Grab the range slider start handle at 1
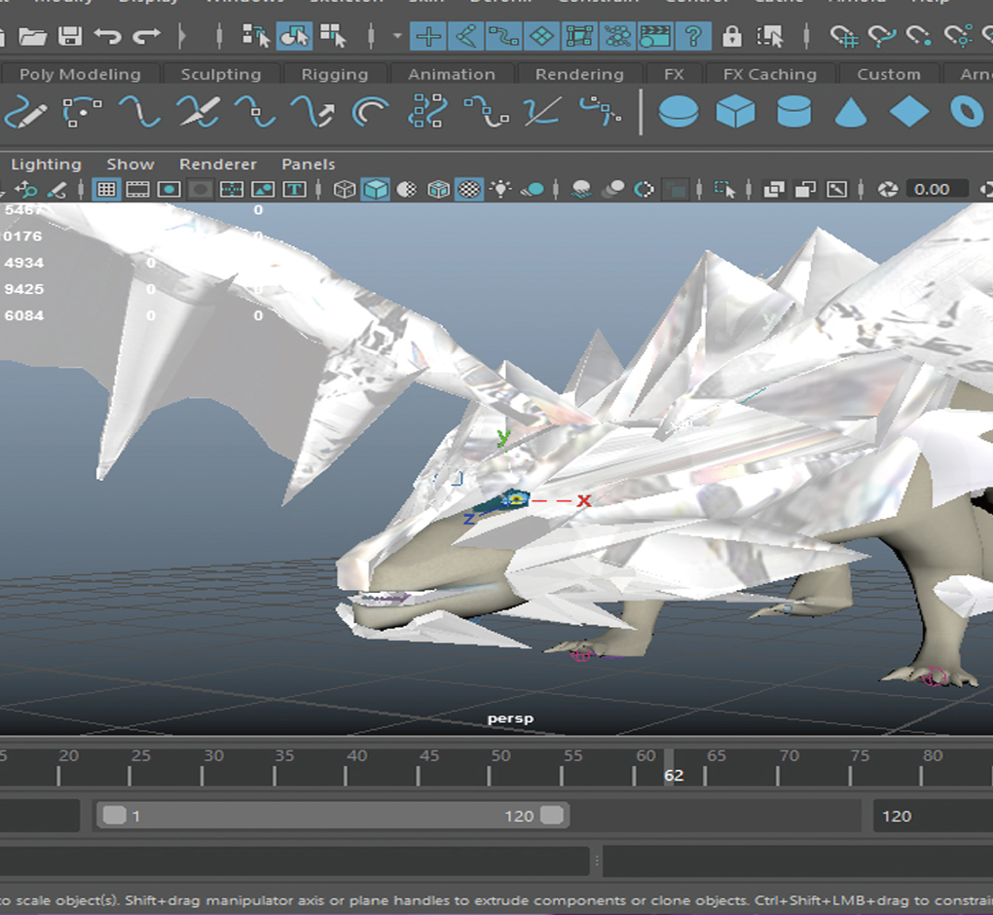The height and width of the screenshot is (915, 993). (x=115, y=816)
